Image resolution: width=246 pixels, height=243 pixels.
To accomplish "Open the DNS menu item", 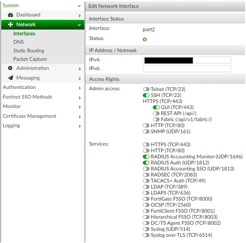I will 19,42.
